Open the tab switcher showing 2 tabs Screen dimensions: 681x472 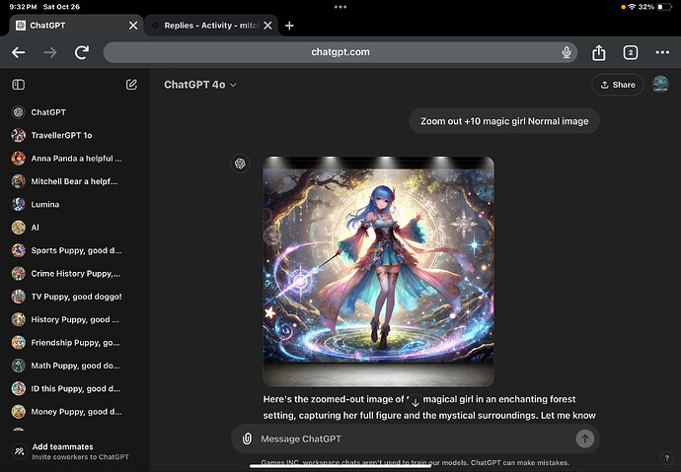631,52
